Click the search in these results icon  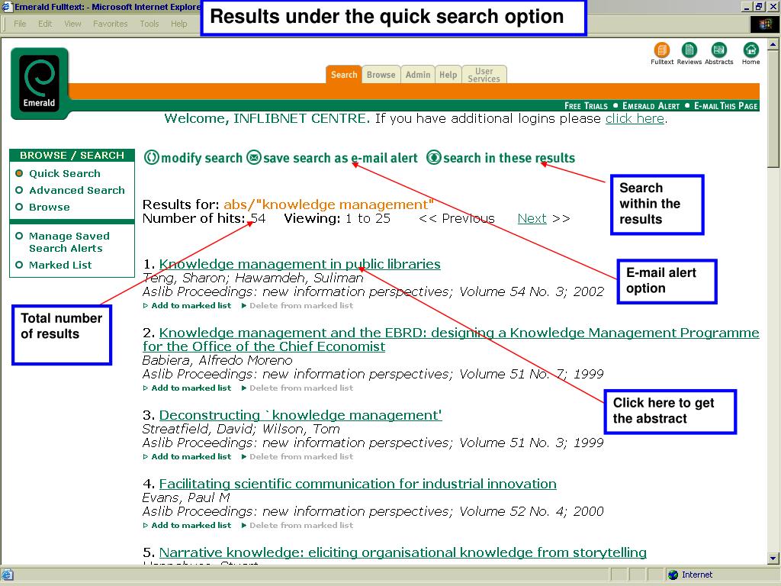click(434, 157)
